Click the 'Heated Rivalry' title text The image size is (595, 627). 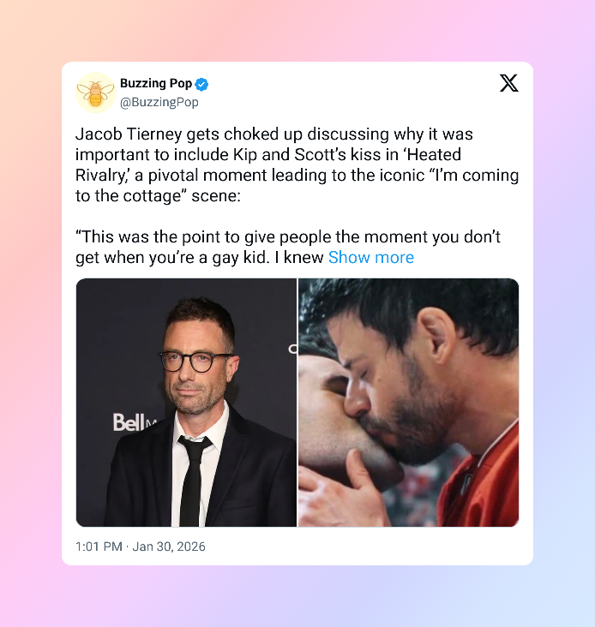[x=268, y=164]
